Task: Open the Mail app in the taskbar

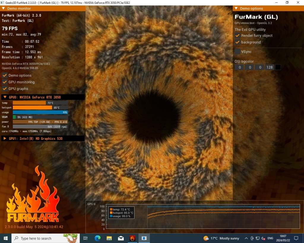Action: pos(121,238)
